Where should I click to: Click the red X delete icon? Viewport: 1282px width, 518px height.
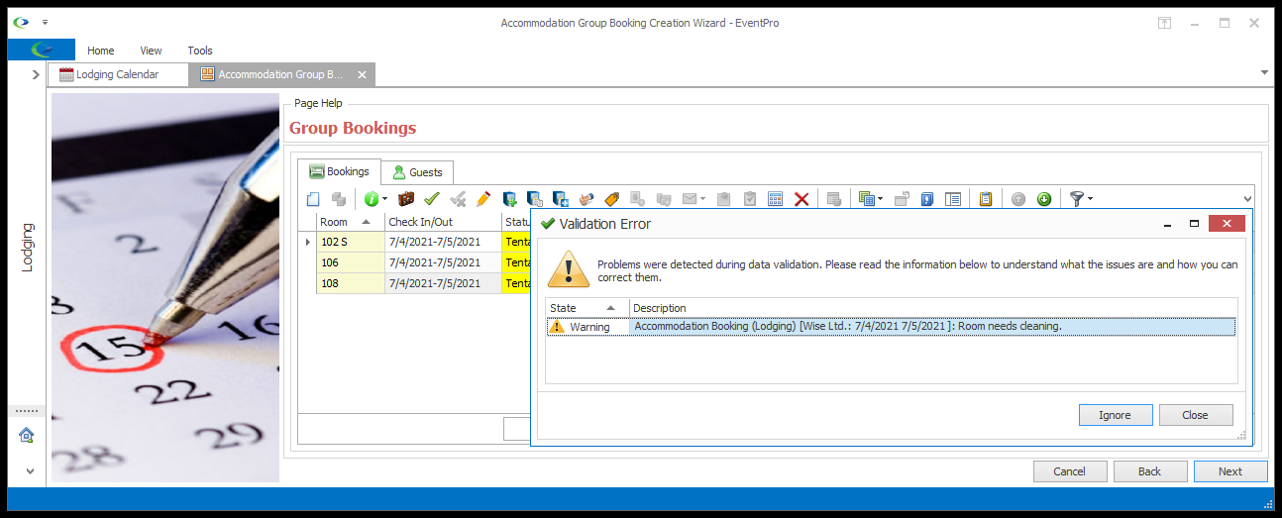[801, 199]
